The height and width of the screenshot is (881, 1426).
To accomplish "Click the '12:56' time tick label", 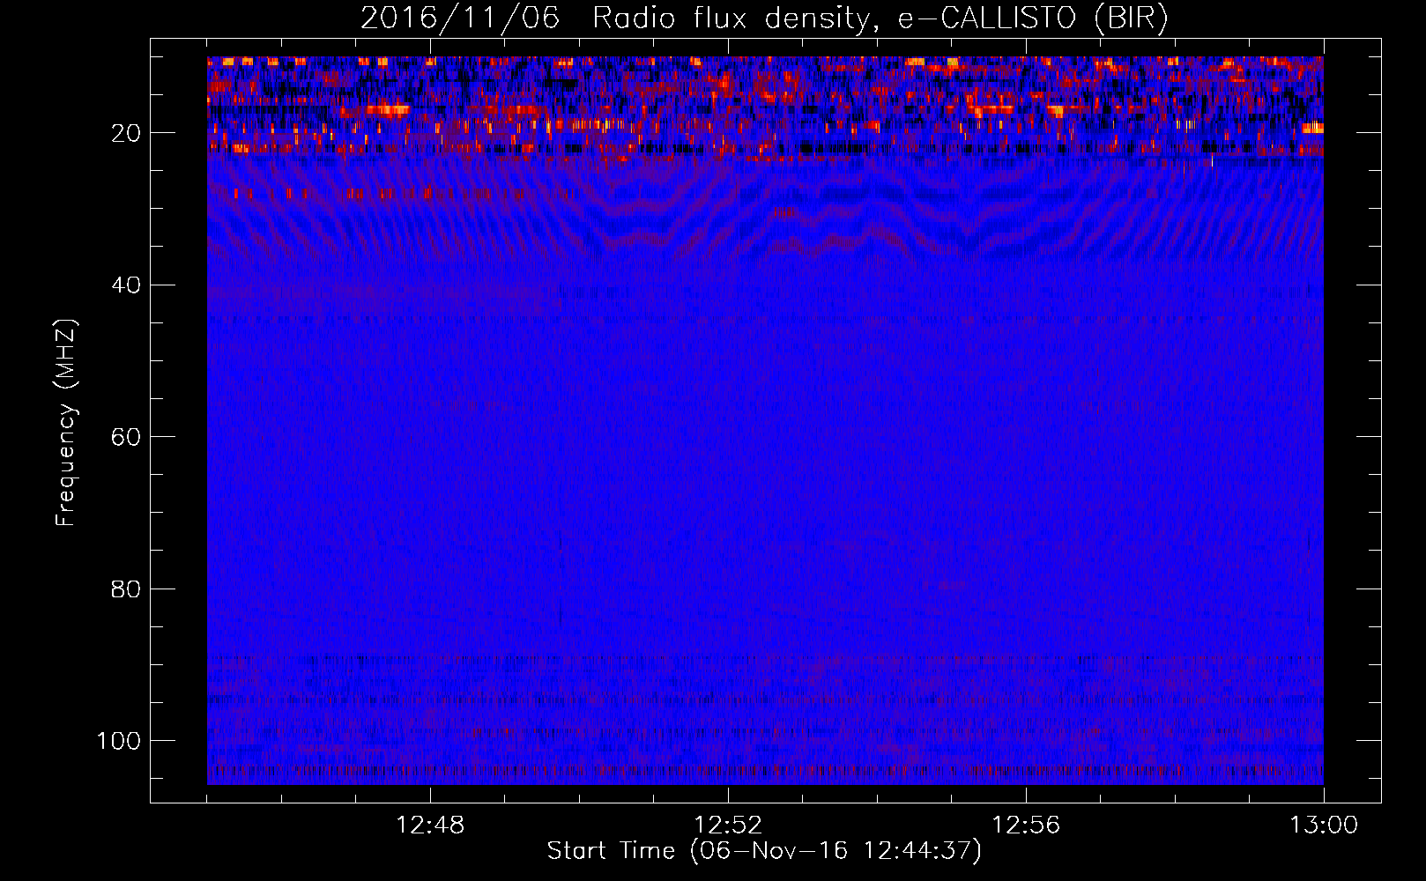I will pyautogui.click(x=1026, y=825).
